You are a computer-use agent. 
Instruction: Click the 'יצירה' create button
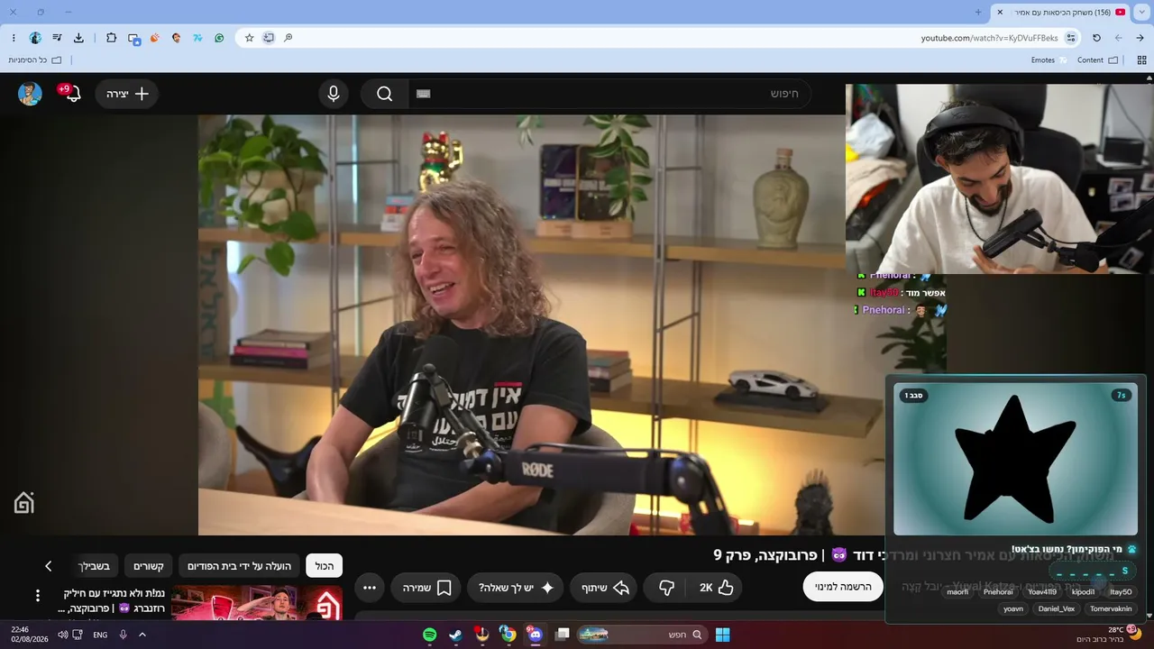pyautogui.click(x=126, y=94)
